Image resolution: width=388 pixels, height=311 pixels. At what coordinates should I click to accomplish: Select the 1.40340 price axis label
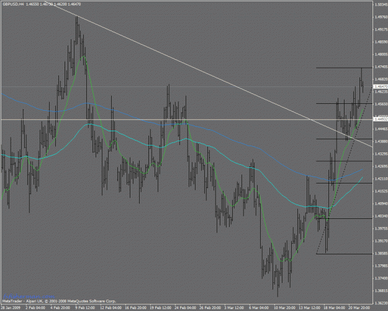tap(381, 216)
